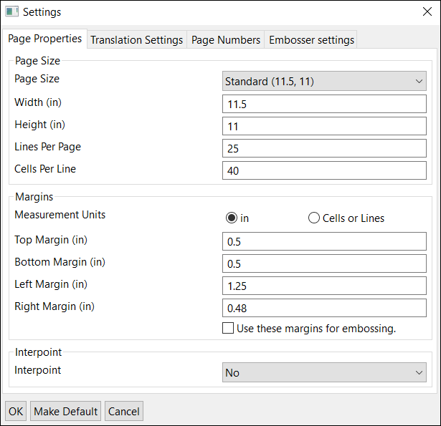This screenshot has width=441, height=426.
Task: Click the Measurement Units label
Action: [x=60, y=215]
